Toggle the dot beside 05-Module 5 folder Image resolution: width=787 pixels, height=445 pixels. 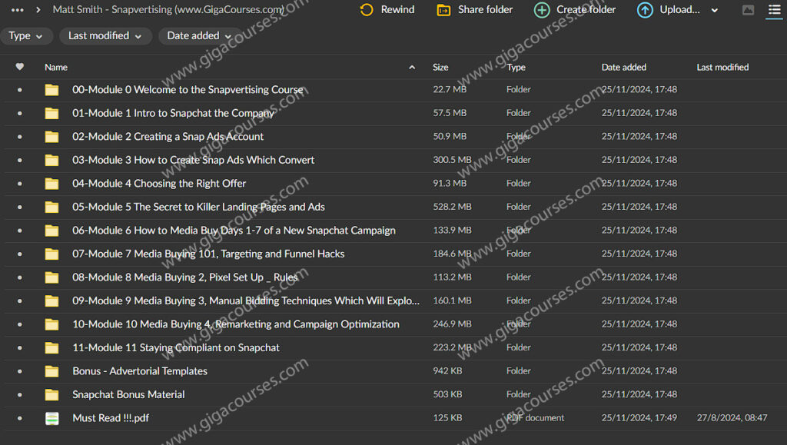point(20,208)
